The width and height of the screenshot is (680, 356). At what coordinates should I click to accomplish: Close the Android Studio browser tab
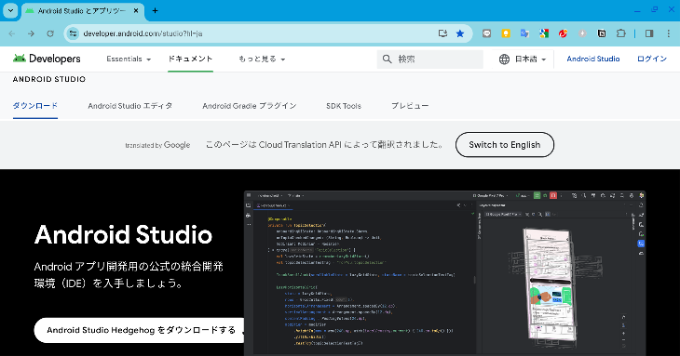click(136, 11)
